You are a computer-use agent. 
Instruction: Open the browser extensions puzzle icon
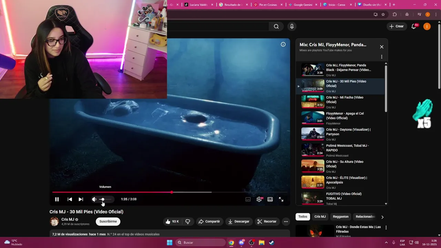pyautogui.click(x=395, y=14)
